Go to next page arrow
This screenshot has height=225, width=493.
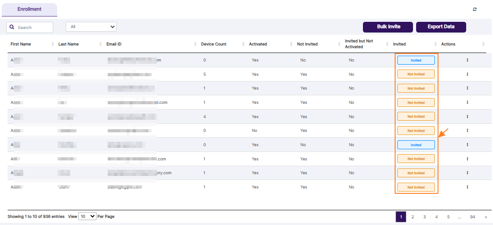point(486,217)
